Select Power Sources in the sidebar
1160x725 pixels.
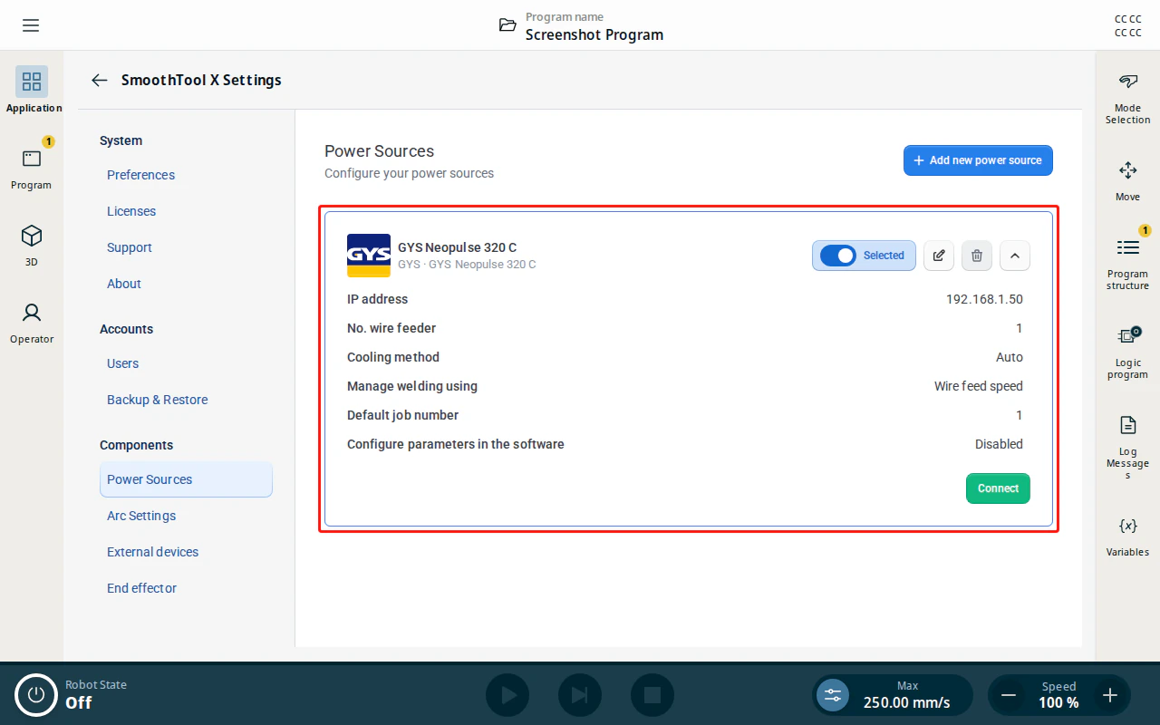point(186,479)
